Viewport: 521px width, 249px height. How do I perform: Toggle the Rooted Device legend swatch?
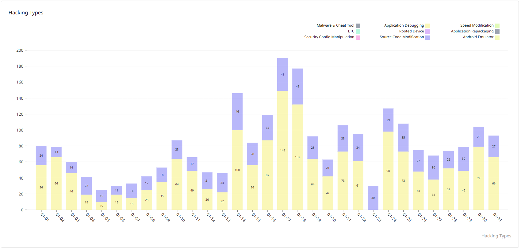click(427, 32)
